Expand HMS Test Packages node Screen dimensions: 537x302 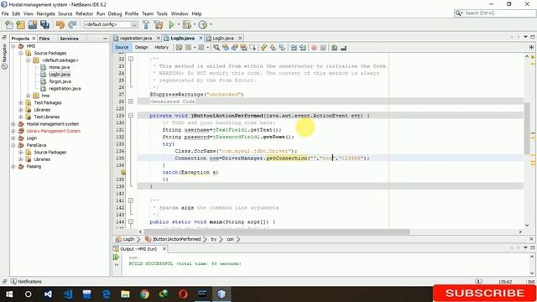tap(20, 102)
